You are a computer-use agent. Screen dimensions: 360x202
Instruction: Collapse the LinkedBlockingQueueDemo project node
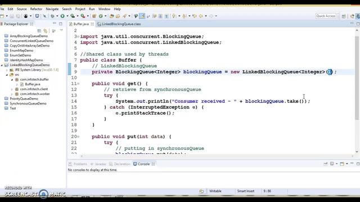click(x=2, y=65)
